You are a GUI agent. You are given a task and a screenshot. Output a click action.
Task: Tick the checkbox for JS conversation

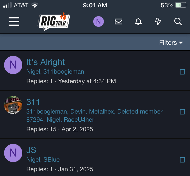click(x=182, y=160)
